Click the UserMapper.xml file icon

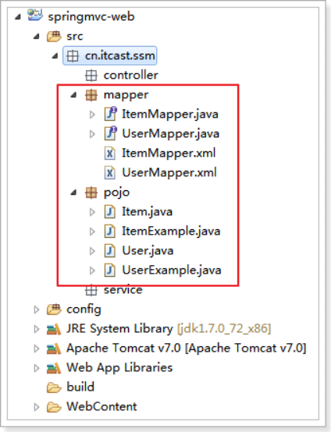click(109, 173)
